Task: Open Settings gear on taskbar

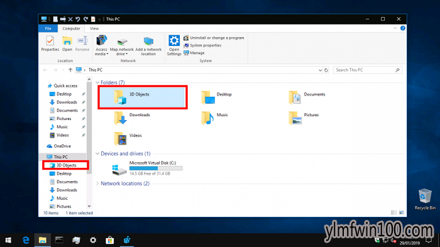Action: (93, 240)
